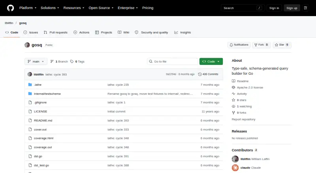The height and width of the screenshot is (173, 316).
Task: Open 'Initial commit' commit message
Action: click(116, 111)
